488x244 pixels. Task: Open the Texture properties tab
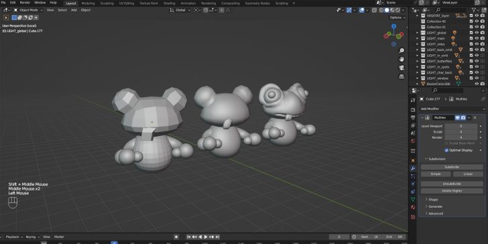413,217
